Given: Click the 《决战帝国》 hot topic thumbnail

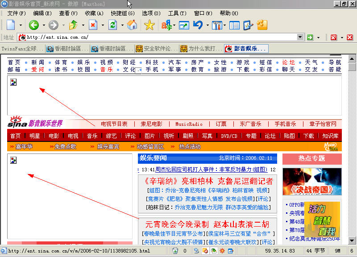Looking at the screenshot, I should coord(312,182).
